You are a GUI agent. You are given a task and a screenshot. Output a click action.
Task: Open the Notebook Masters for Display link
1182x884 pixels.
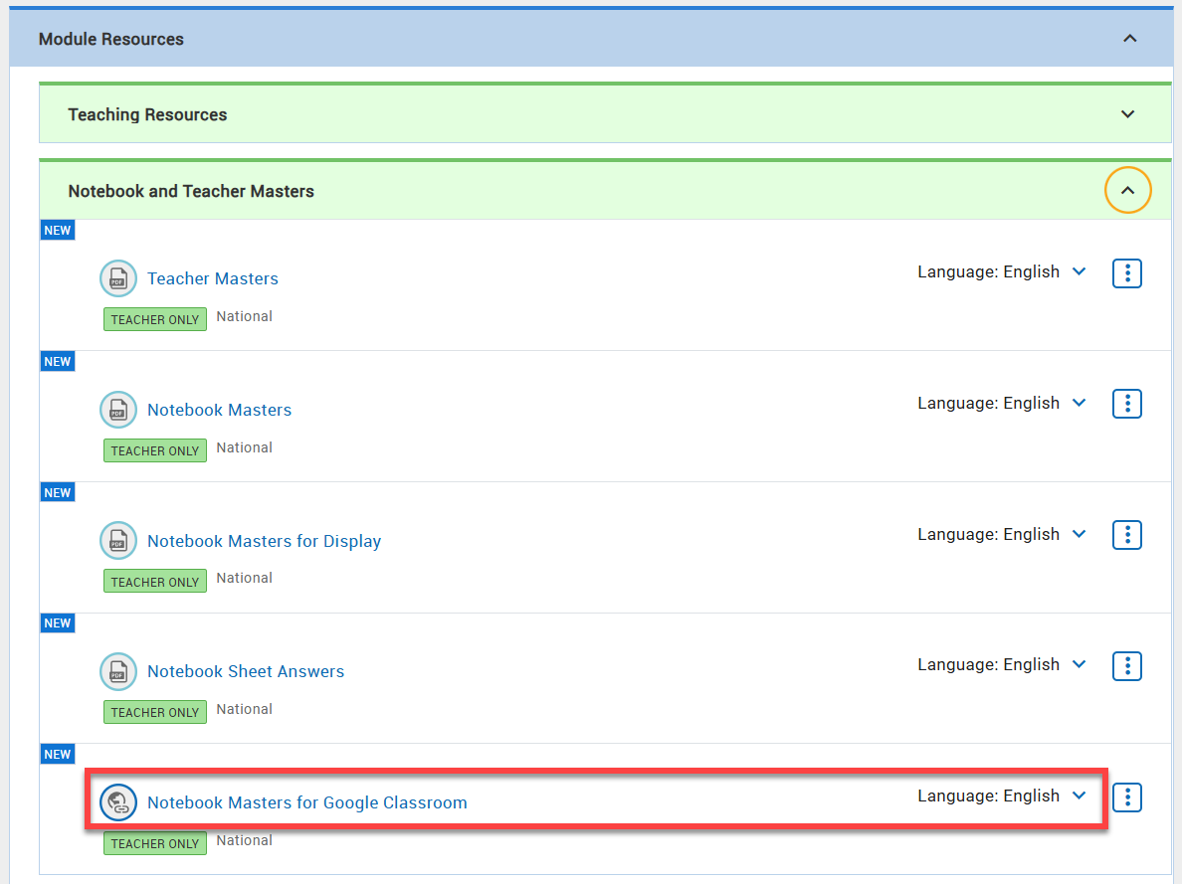click(264, 541)
